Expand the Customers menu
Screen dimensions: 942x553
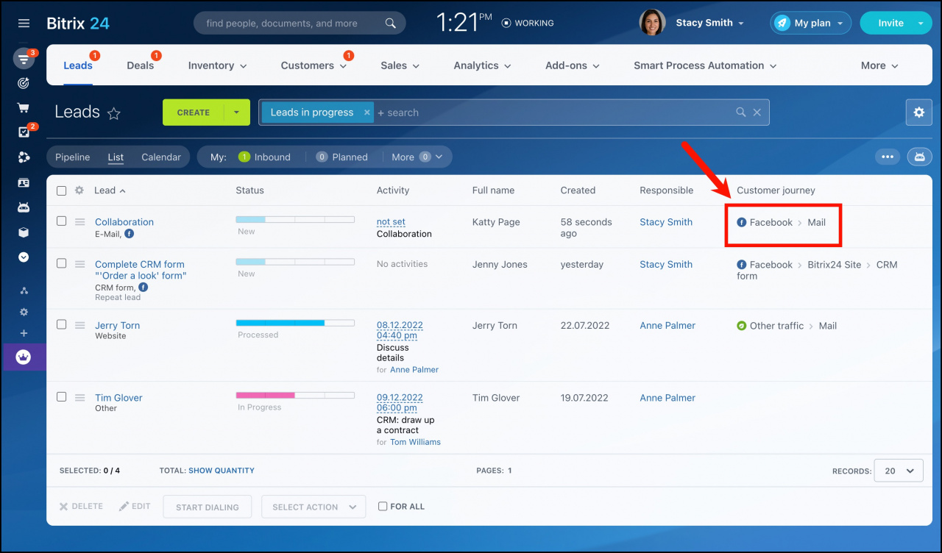(x=314, y=65)
